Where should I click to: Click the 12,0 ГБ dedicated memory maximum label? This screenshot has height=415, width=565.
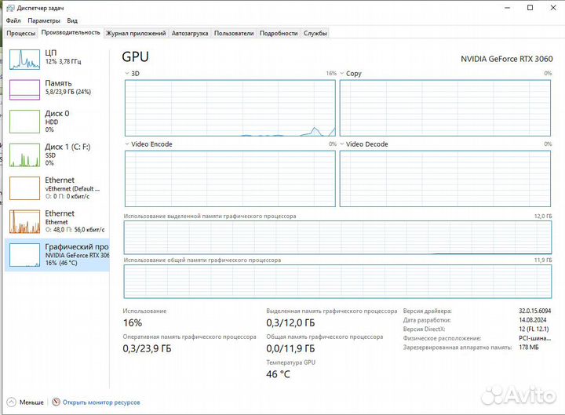tap(543, 217)
